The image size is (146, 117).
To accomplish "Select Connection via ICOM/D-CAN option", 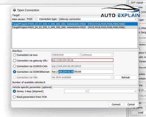I will point(15,66).
